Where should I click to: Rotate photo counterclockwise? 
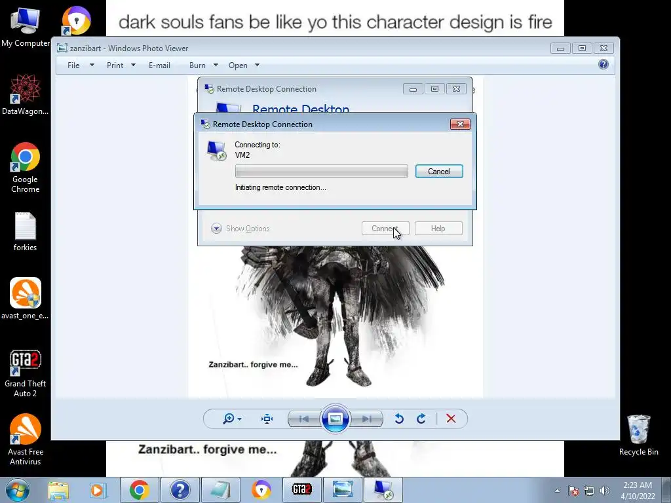pos(399,419)
